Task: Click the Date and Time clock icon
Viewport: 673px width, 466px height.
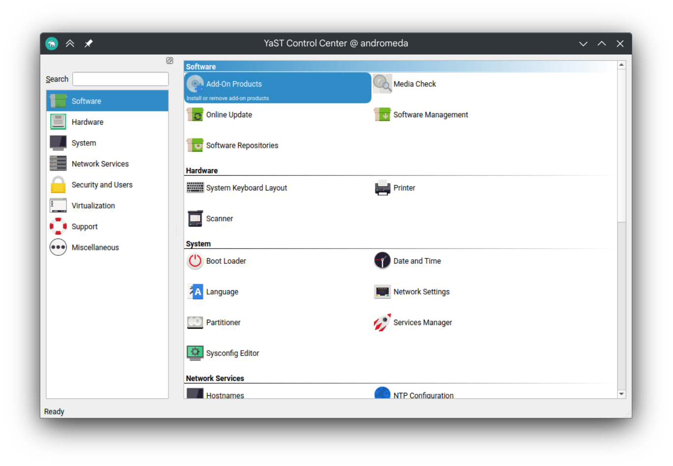Action: pos(382,261)
